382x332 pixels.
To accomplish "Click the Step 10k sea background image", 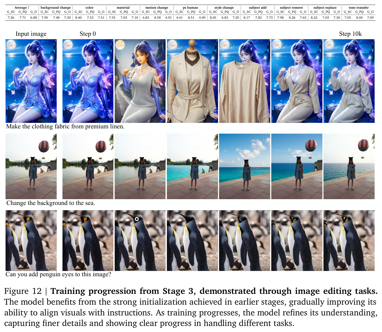I will (349, 166).
